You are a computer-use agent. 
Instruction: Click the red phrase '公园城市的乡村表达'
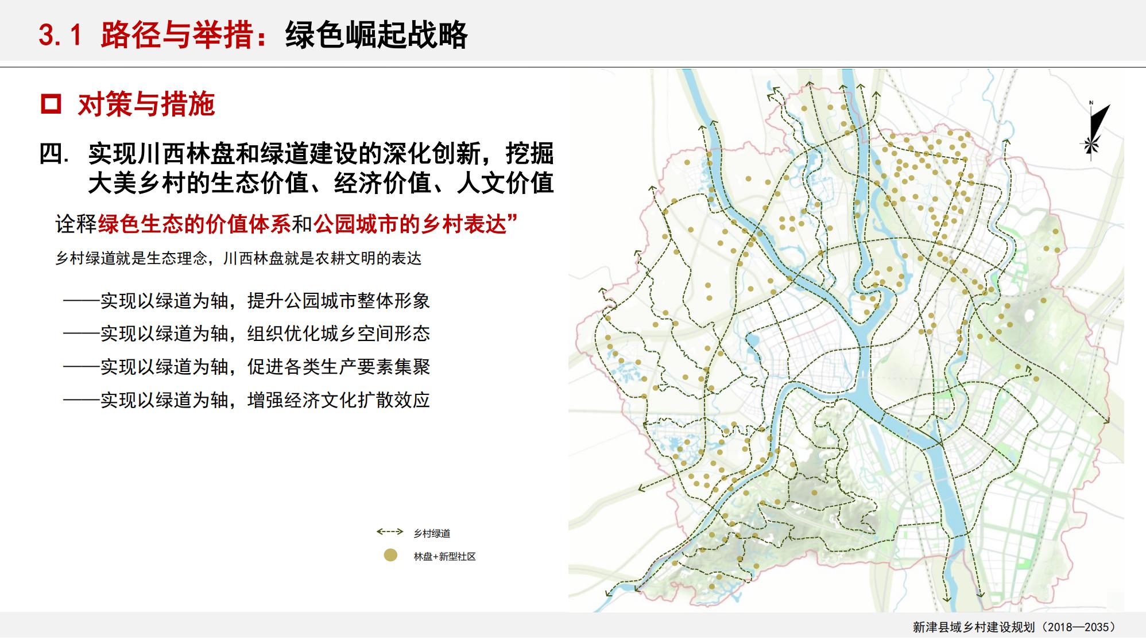click(x=410, y=224)
